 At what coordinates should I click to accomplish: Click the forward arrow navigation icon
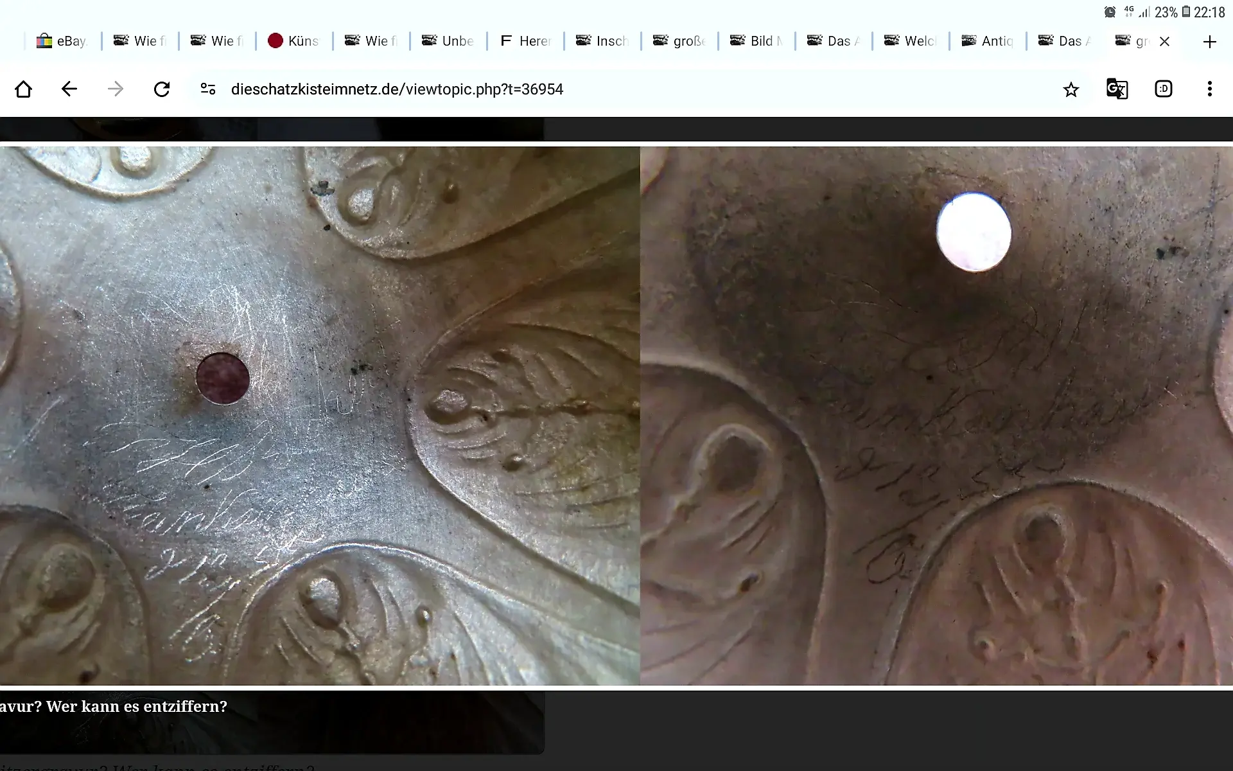point(116,89)
